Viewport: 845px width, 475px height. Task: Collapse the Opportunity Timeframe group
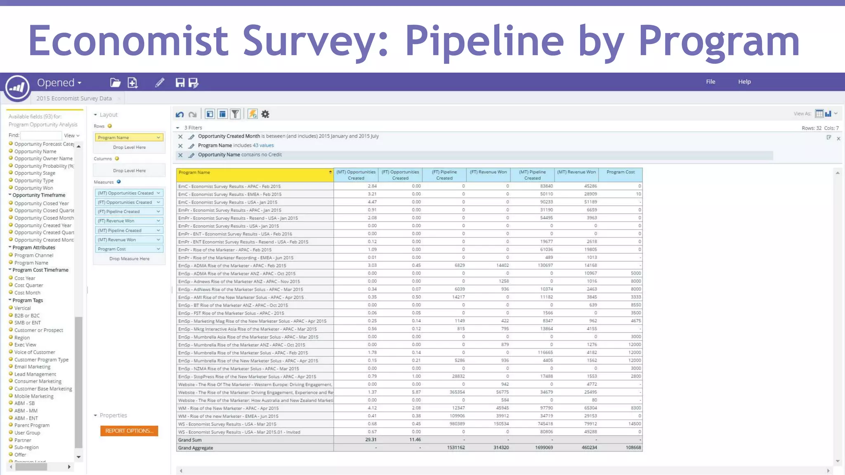pyautogui.click(x=10, y=195)
